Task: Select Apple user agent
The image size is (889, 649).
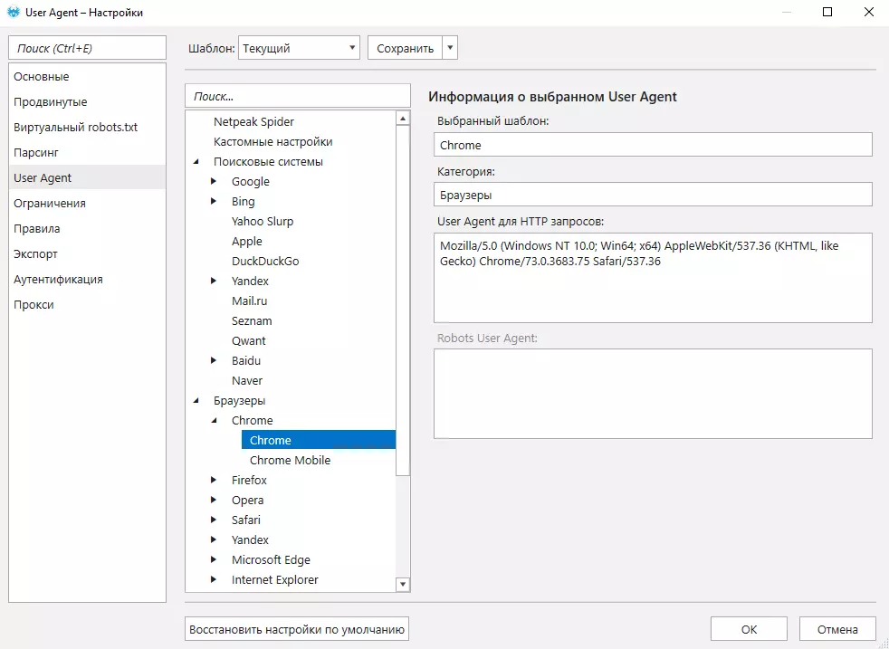Action: point(246,241)
